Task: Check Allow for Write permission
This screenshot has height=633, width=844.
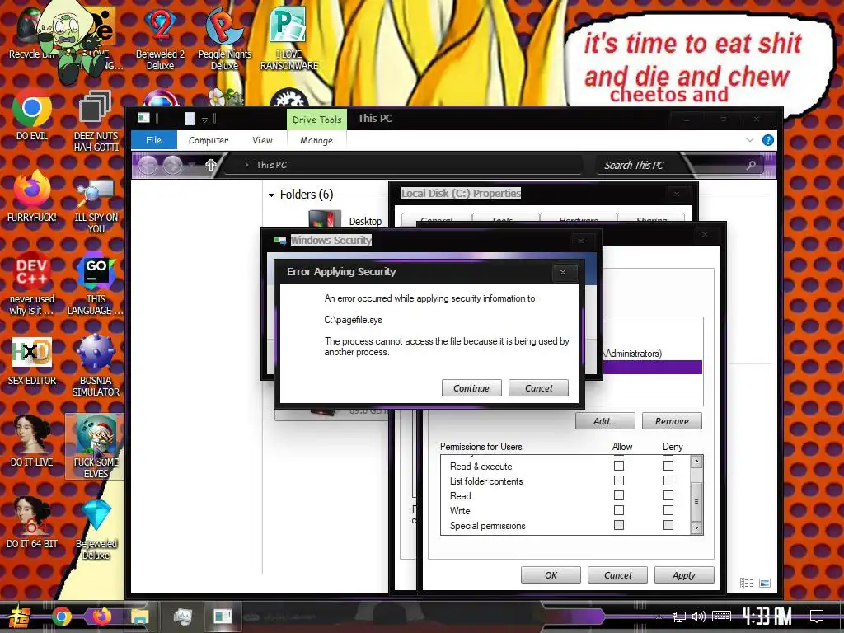Action: 619,510
